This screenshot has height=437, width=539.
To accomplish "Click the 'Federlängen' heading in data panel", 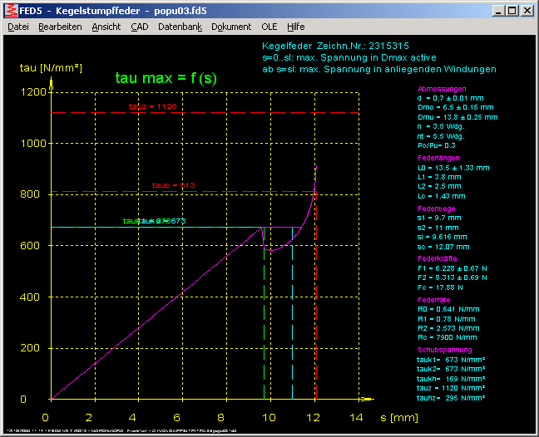I will click(x=439, y=157).
